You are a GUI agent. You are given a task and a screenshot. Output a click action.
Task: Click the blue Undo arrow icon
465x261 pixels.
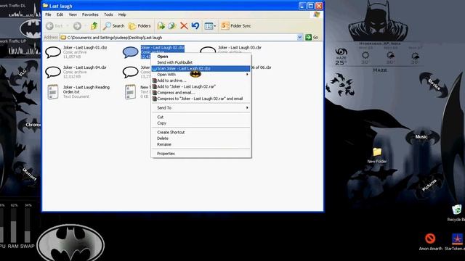195,26
